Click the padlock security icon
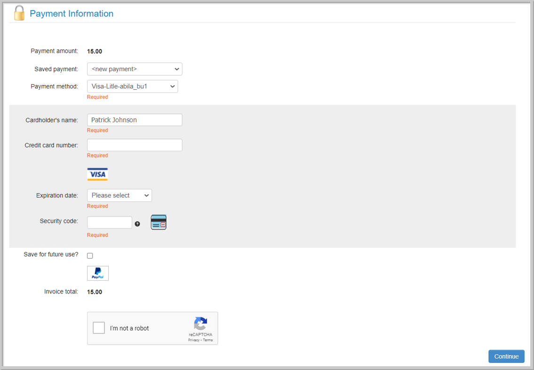The height and width of the screenshot is (370, 534). (x=19, y=13)
